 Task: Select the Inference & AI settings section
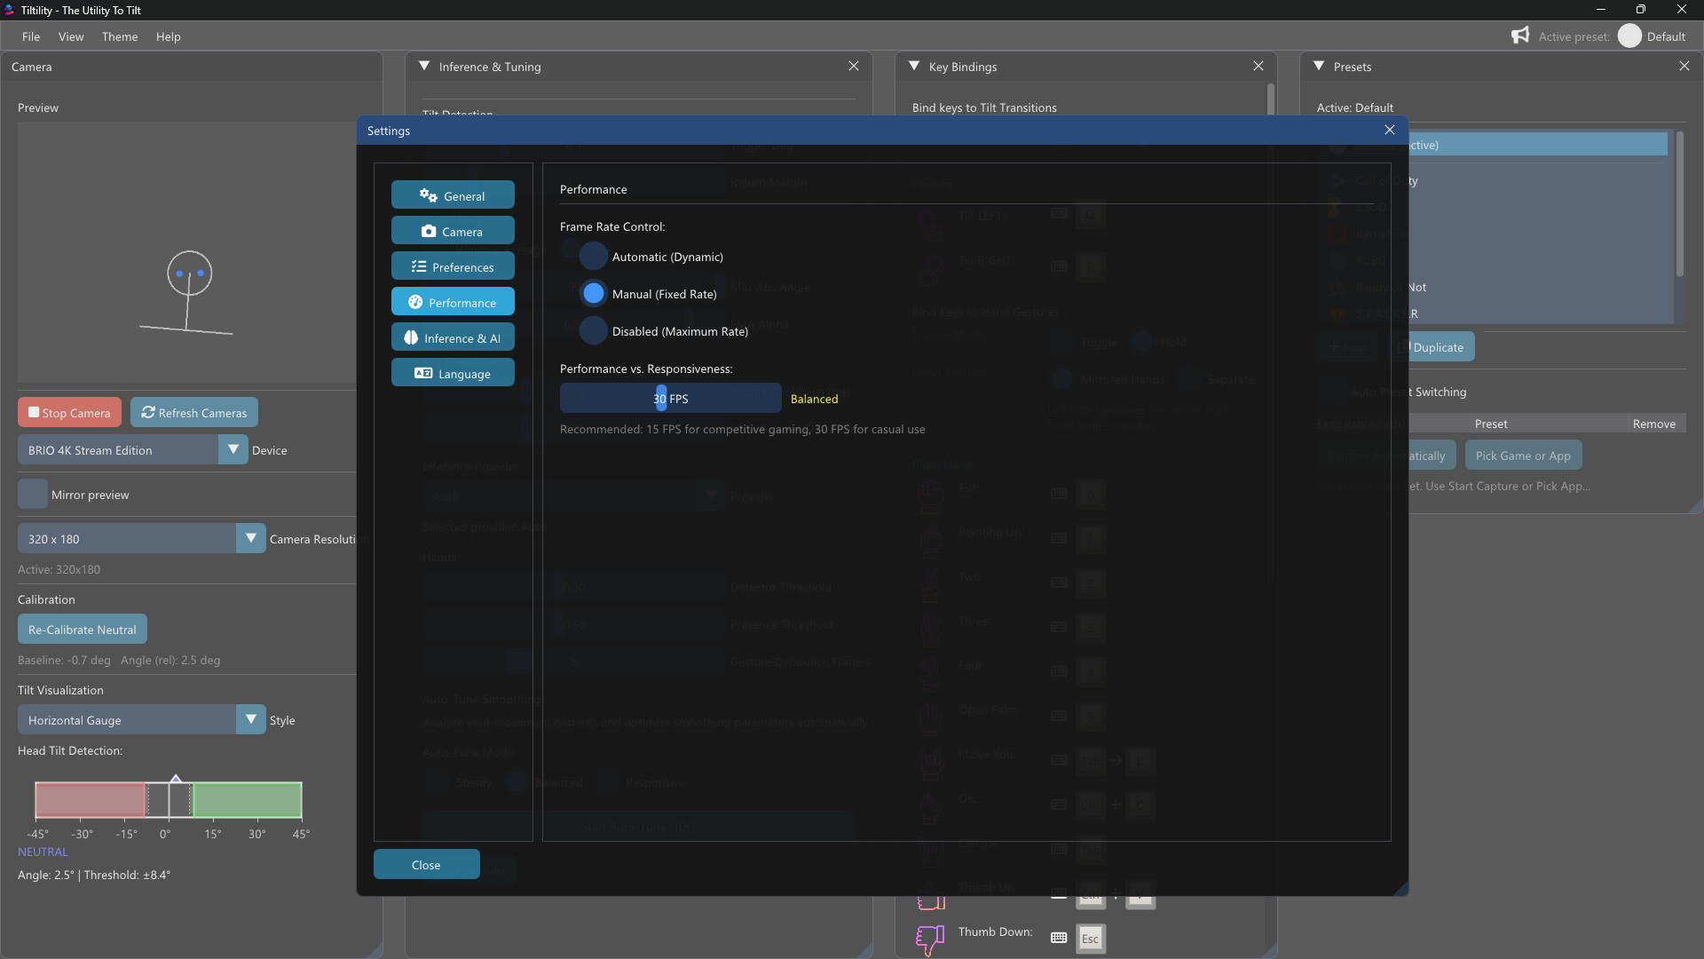453,337
